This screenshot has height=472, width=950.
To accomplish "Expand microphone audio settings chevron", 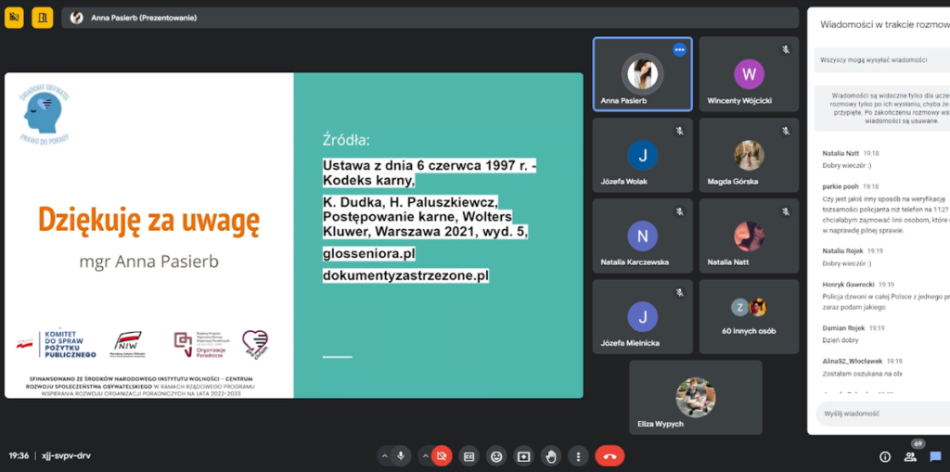I will coord(384,456).
